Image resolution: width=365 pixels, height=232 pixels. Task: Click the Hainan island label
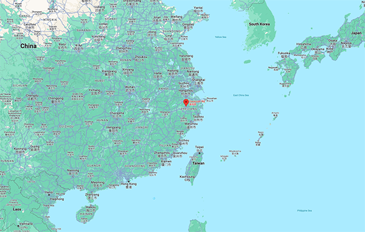click(x=86, y=214)
